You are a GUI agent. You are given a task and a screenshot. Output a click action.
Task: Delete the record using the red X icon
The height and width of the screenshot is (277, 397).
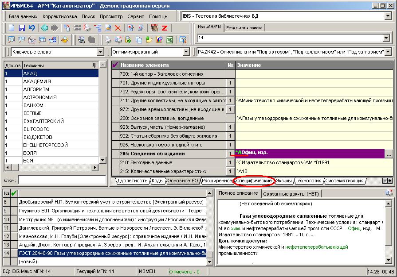point(118,28)
